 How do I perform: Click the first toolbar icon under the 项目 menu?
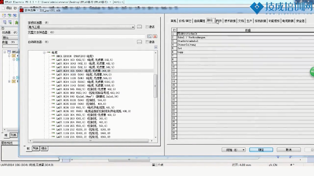pyautogui.click(x=4, y=15)
